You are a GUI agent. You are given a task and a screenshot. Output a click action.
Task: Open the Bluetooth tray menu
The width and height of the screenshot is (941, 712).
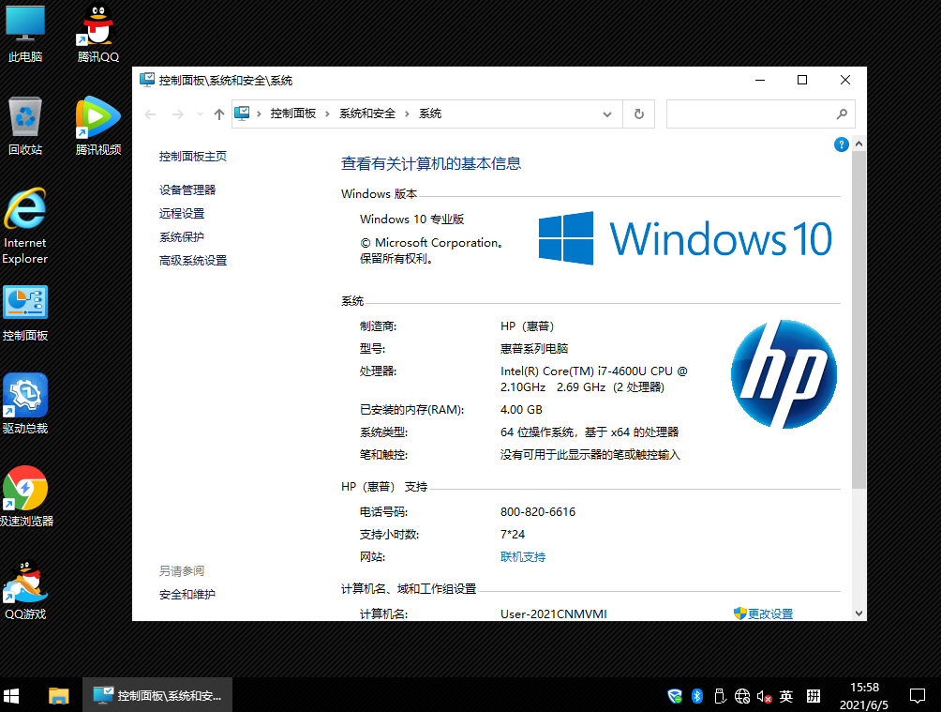(x=696, y=696)
